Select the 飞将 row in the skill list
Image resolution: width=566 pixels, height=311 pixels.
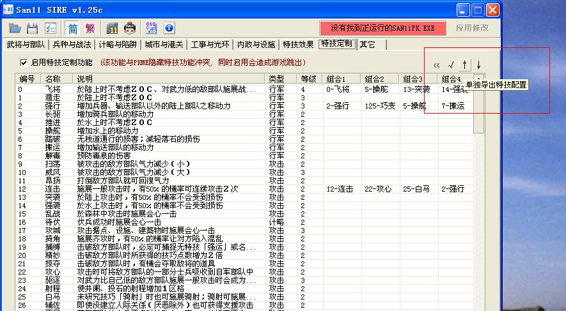coord(53,89)
